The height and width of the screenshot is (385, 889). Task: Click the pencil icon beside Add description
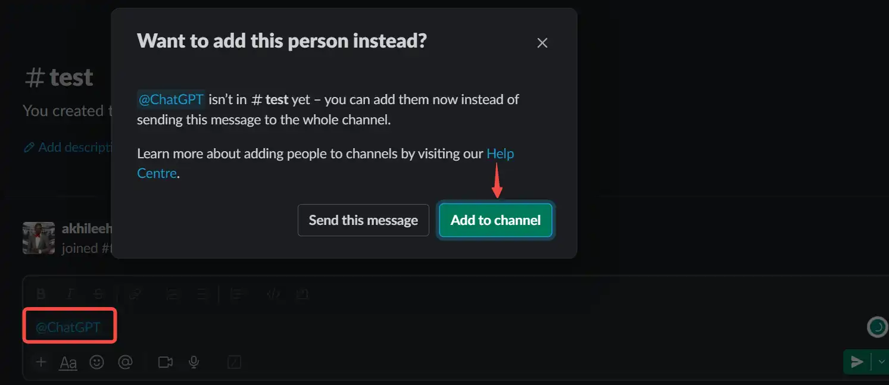tap(29, 148)
